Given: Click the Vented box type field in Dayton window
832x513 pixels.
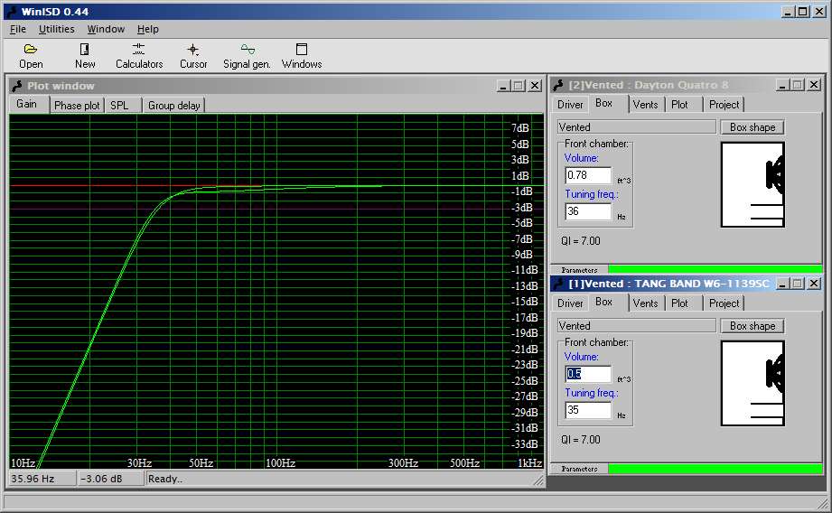Looking at the screenshot, I should click(636, 127).
